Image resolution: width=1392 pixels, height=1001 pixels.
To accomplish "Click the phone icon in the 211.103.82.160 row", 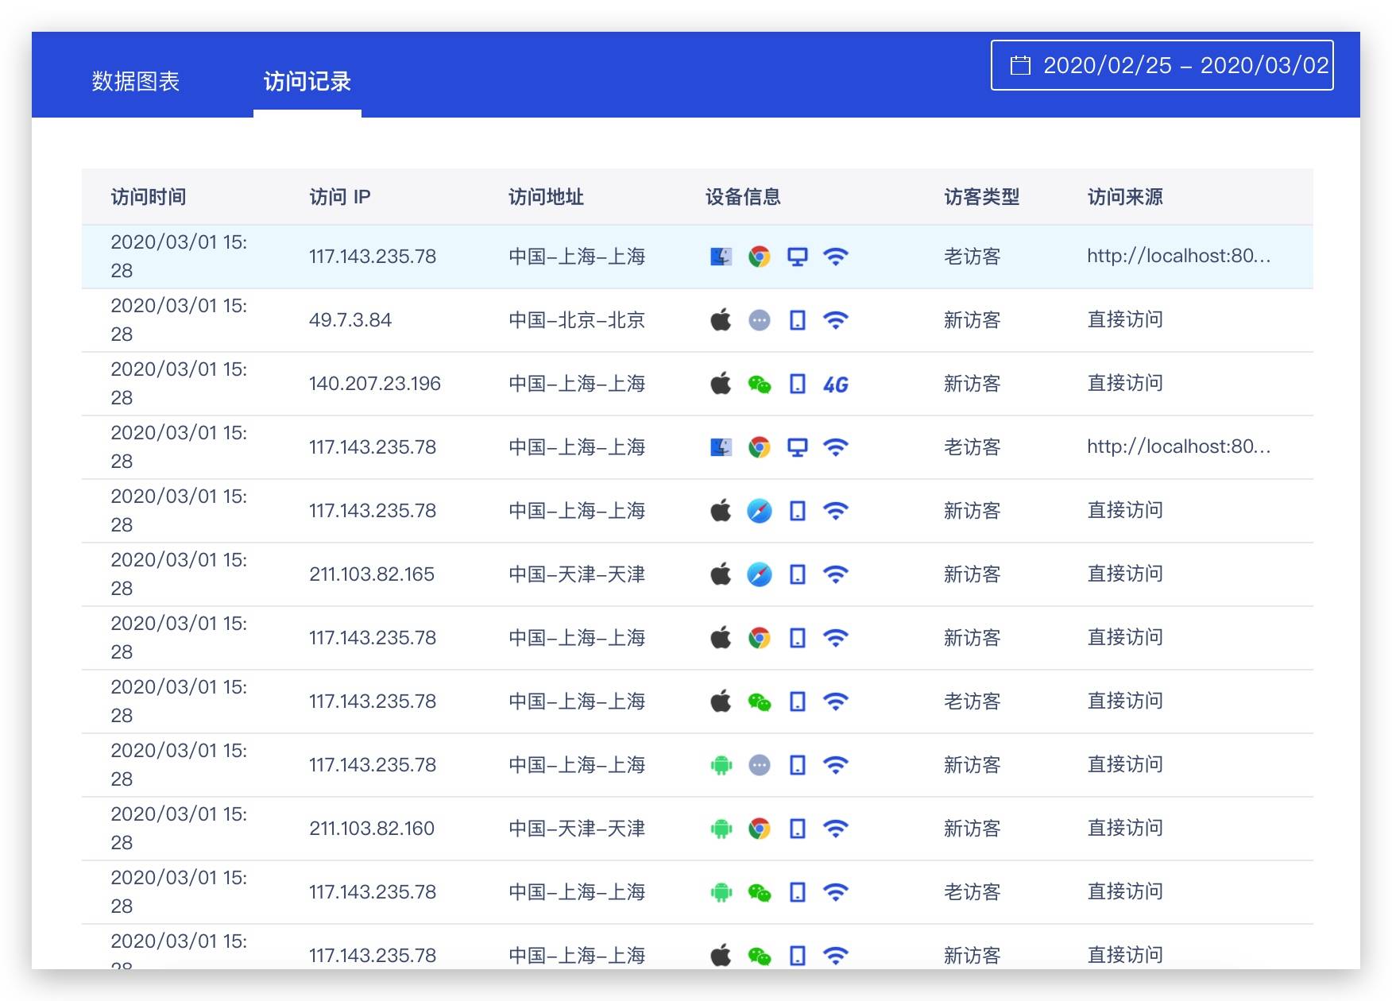I will click(798, 829).
